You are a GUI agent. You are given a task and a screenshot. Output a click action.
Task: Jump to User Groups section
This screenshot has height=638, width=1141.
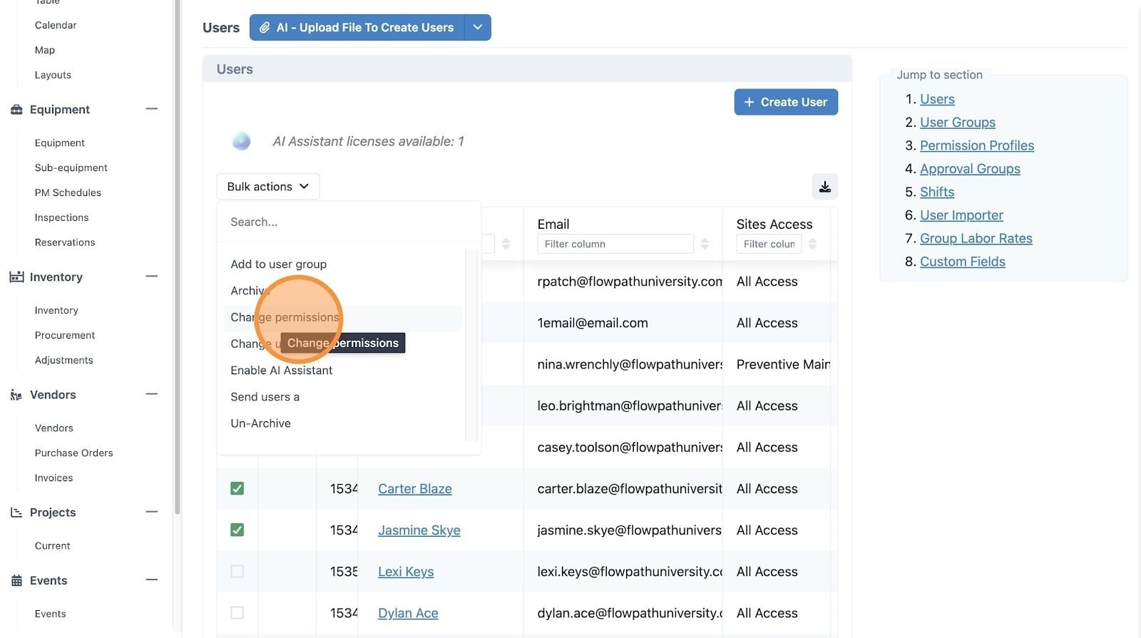pos(958,123)
